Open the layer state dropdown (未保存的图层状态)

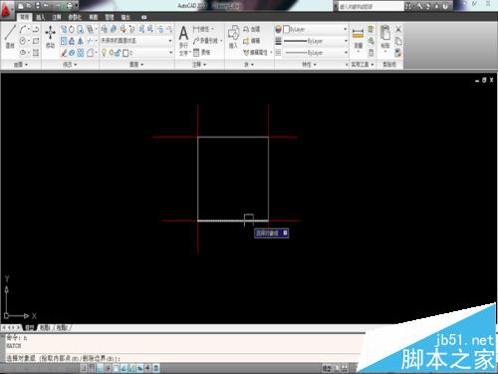(136, 41)
